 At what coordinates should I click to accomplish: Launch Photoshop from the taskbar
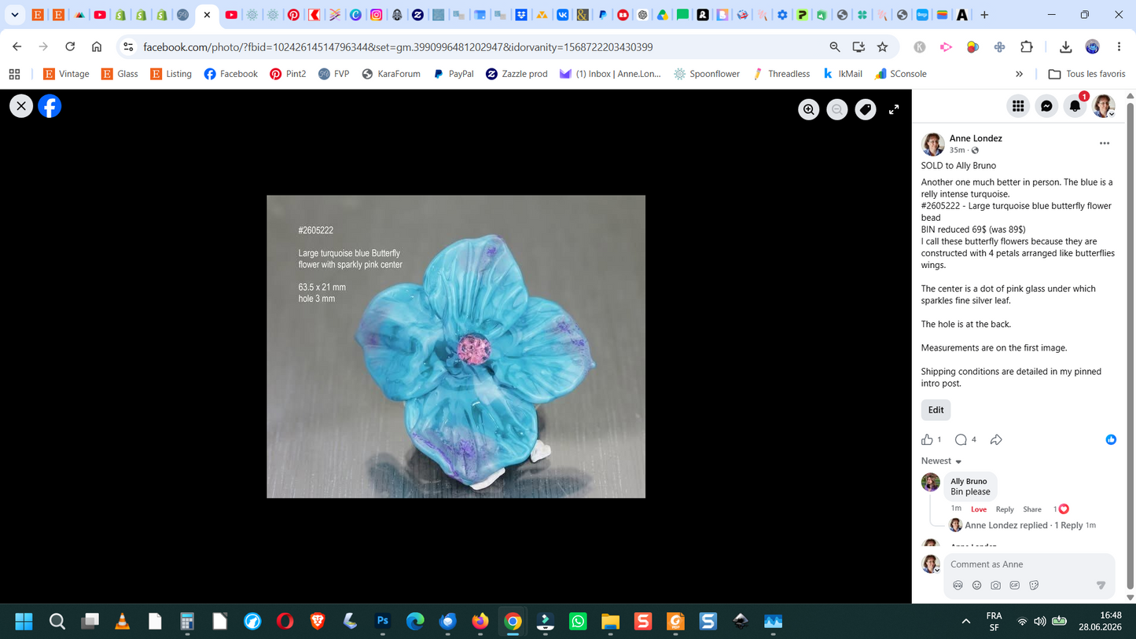coord(383,621)
